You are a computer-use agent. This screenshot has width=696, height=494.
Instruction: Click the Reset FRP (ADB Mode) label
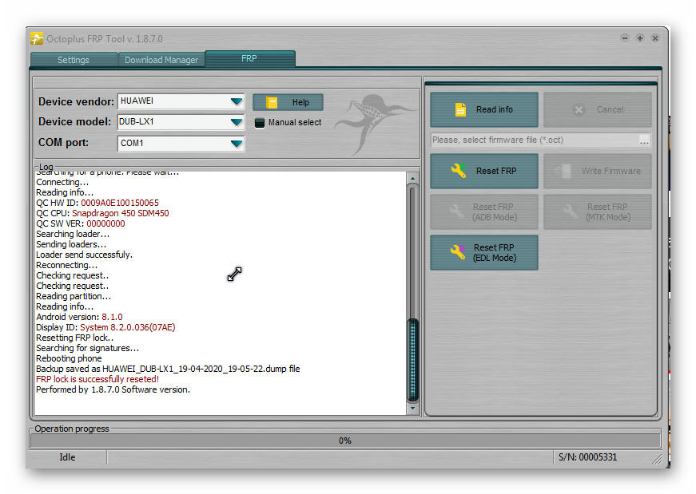(x=495, y=212)
